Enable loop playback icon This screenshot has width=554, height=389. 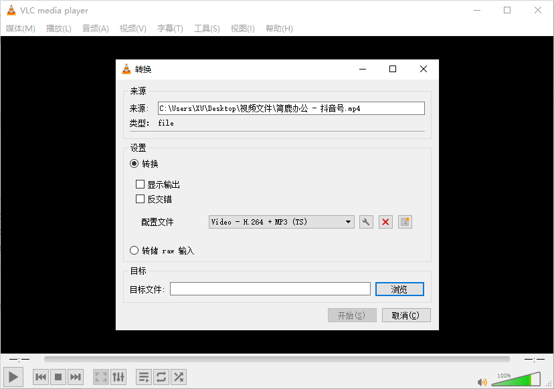click(161, 376)
